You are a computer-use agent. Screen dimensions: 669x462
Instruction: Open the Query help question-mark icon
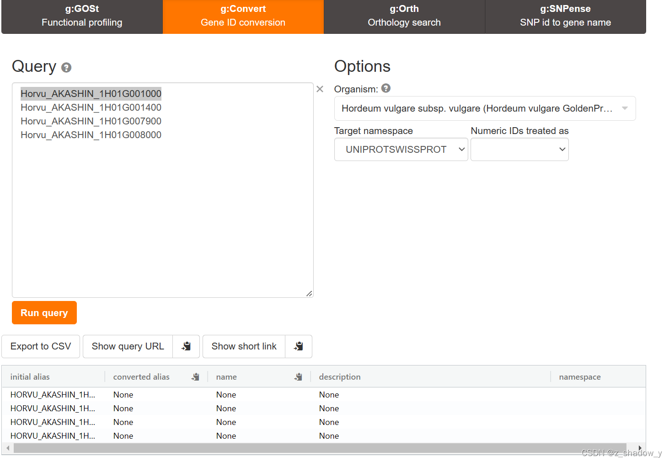click(66, 68)
